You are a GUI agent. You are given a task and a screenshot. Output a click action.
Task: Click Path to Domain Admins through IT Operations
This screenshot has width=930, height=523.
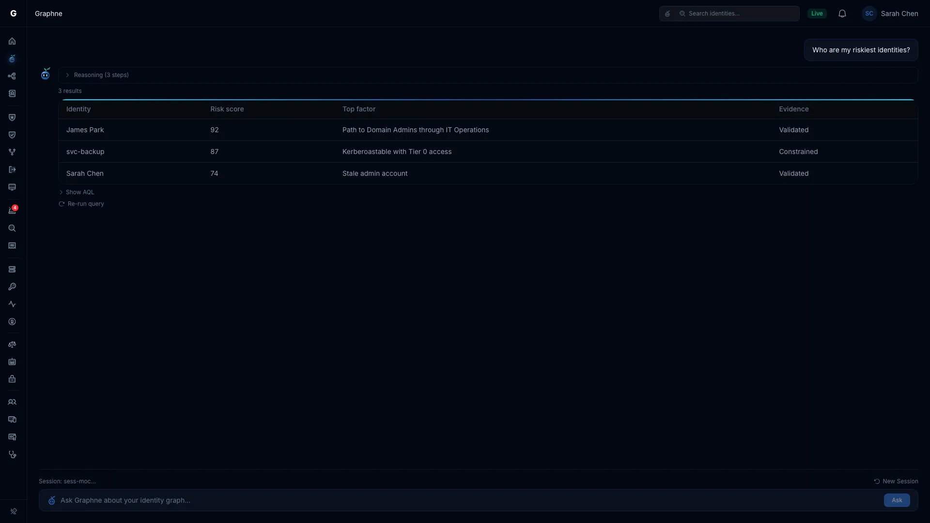click(416, 130)
